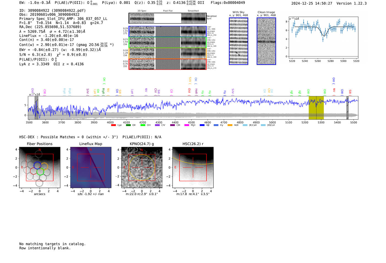Click the 'EW: -1.0±-0.3Å' header value
This screenshot has height=263, width=386.
(35, 3)
